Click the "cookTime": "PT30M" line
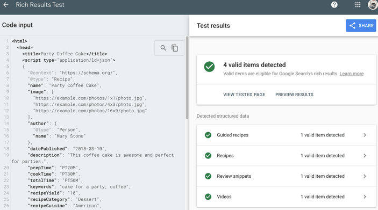The image size is (378, 210). [54, 174]
